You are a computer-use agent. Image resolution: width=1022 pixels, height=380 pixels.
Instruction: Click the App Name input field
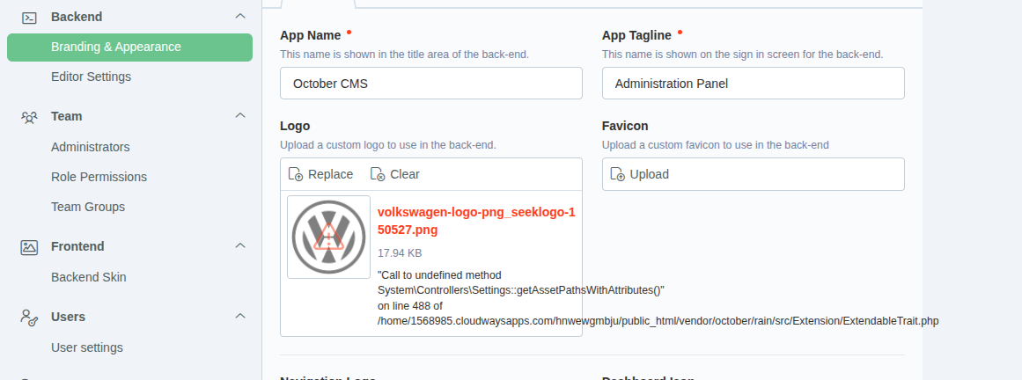430,84
